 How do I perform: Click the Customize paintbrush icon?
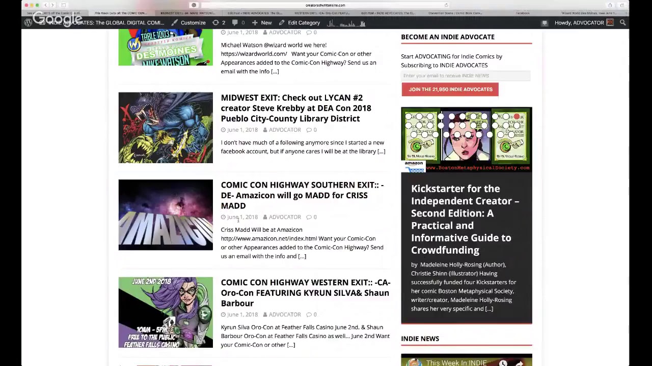[x=175, y=23]
